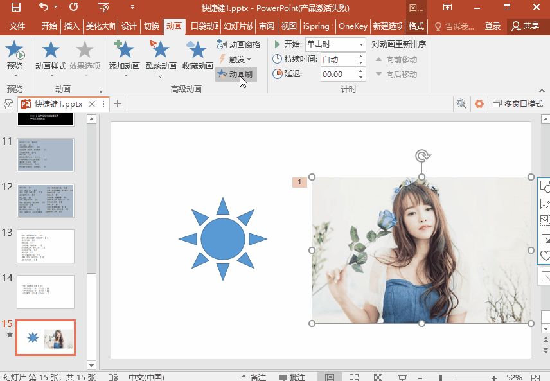
Task: Select the 动画刷 animation painter
Action: point(235,74)
